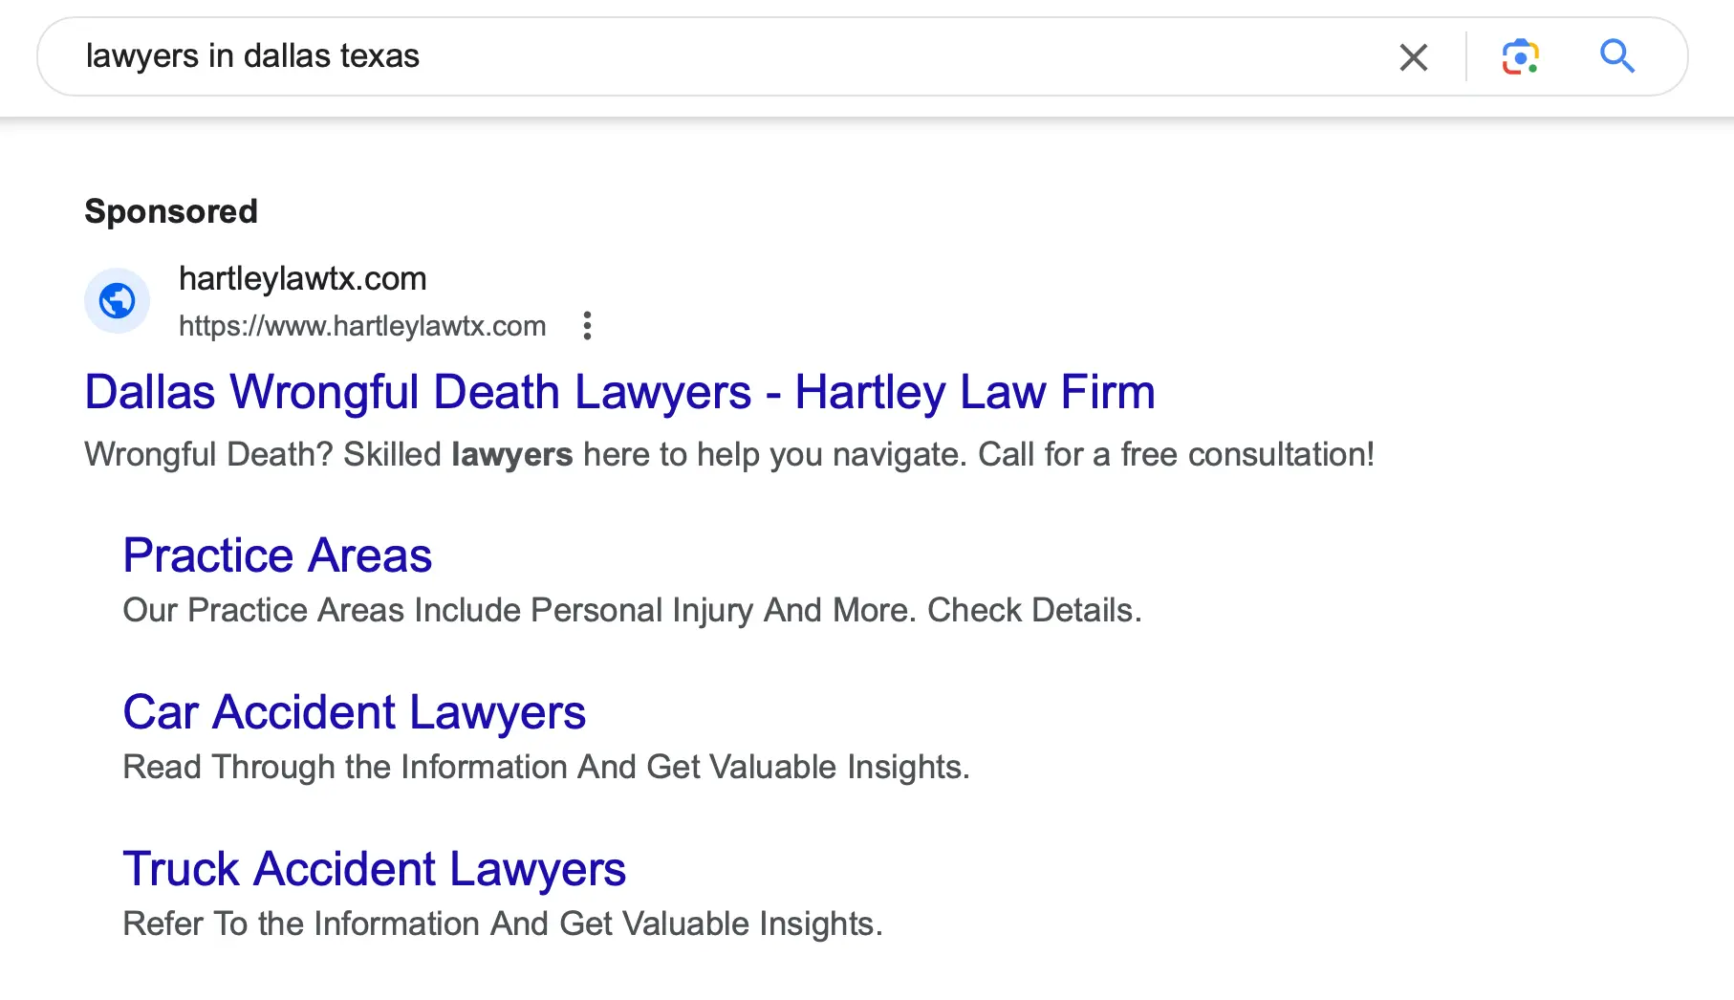Click the blue magnifier search icon
The image size is (1734, 1000).
click(x=1617, y=56)
